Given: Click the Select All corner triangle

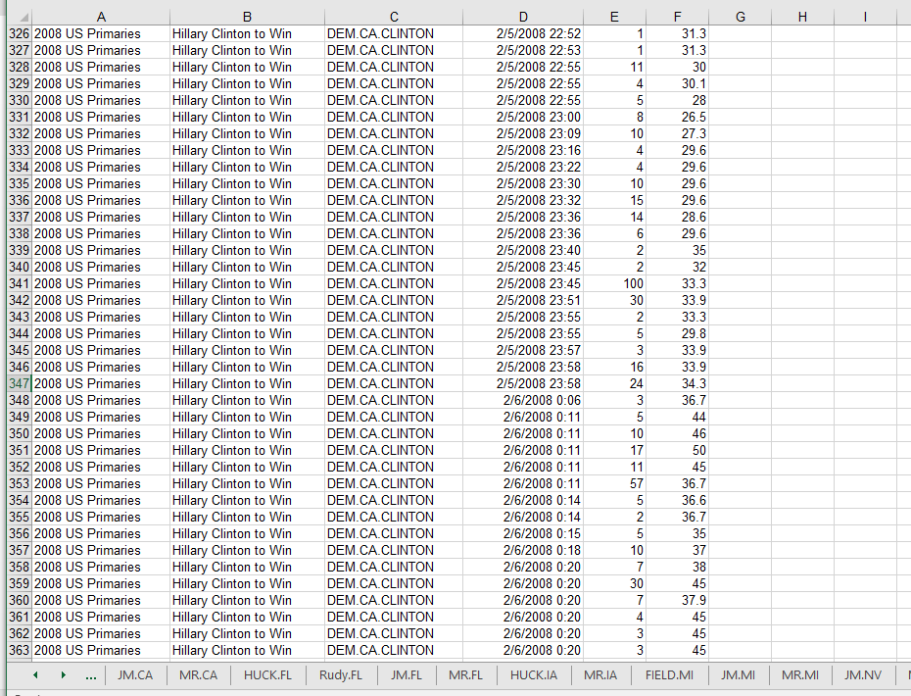Looking at the screenshot, I should coord(24,18).
